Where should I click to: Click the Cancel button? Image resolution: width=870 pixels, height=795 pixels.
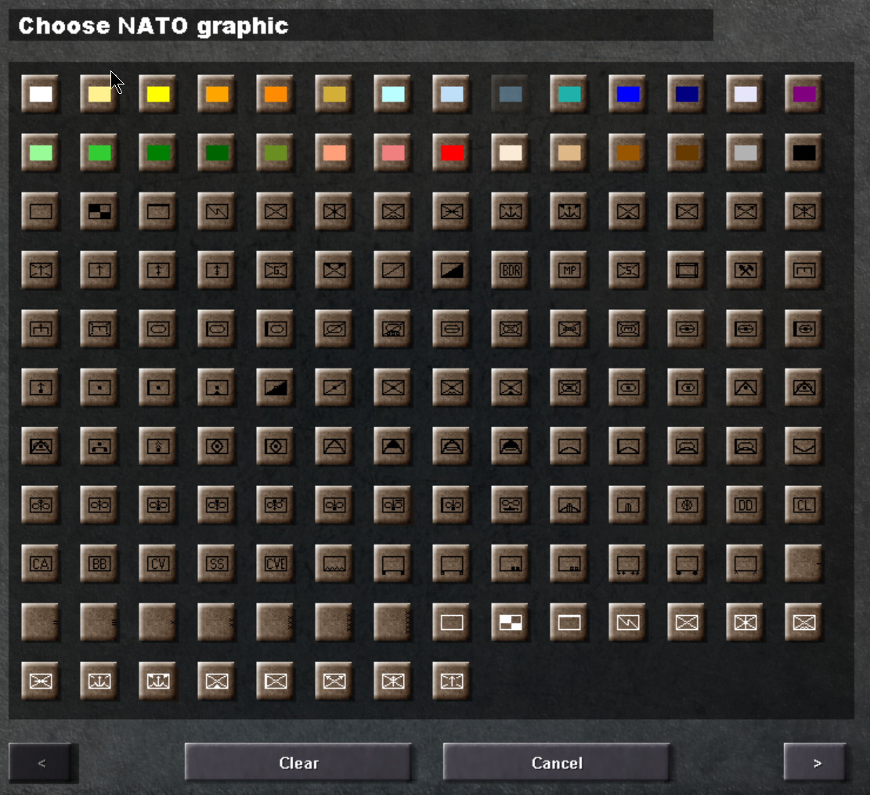click(557, 763)
